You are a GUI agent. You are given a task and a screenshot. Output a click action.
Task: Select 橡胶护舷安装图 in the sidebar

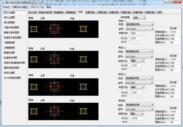pos(12,68)
